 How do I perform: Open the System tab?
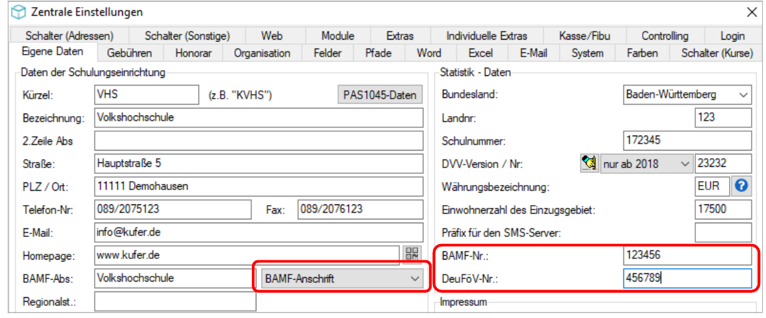click(587, 53)
